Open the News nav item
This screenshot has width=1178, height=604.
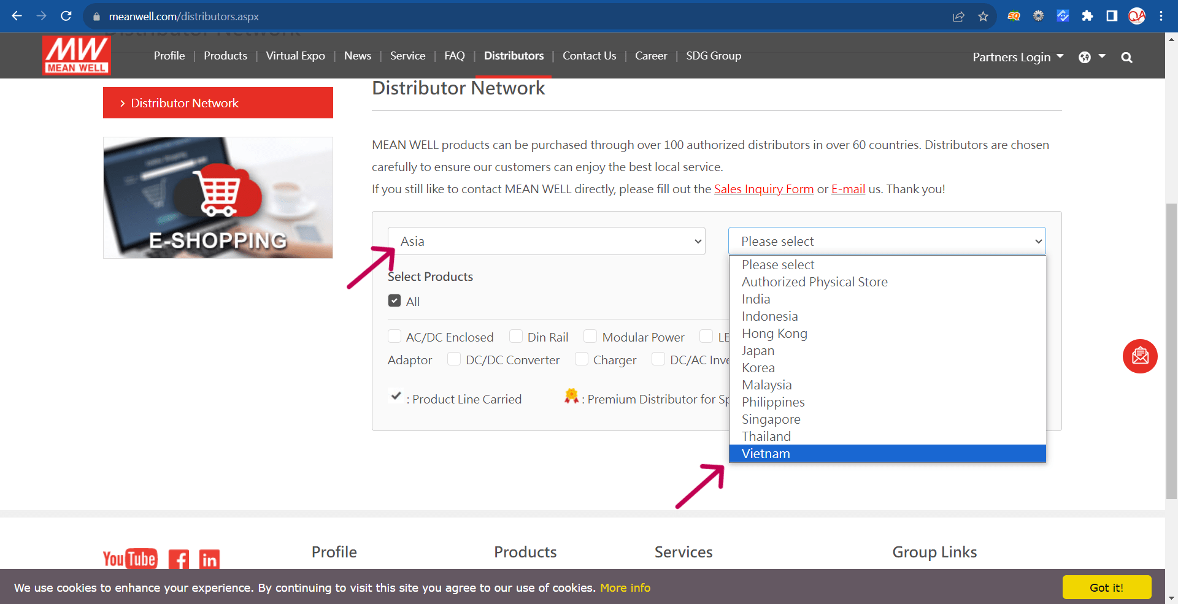point(358,56)
